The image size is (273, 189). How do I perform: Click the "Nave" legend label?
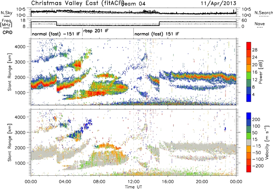pyautogui.click(x=260, y=24)
